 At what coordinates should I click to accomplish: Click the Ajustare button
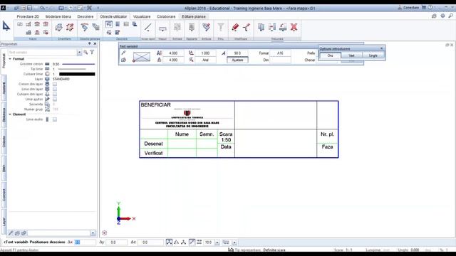click(x=237, y=60)
